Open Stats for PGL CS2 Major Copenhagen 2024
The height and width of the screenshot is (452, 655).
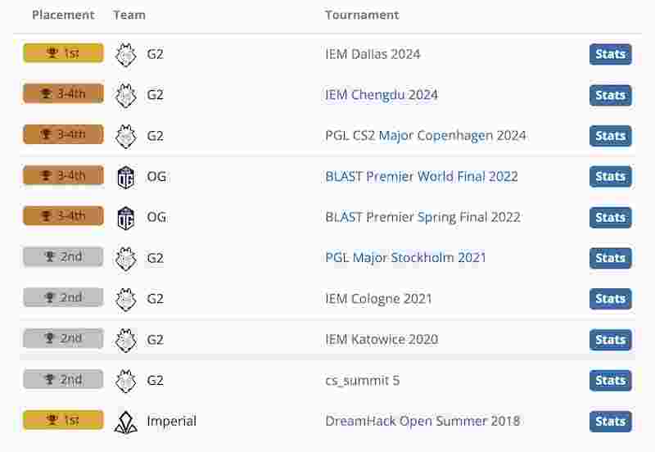point(610,136)
